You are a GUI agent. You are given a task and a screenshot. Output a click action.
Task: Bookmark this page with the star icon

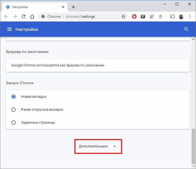[x=123, y=16]
